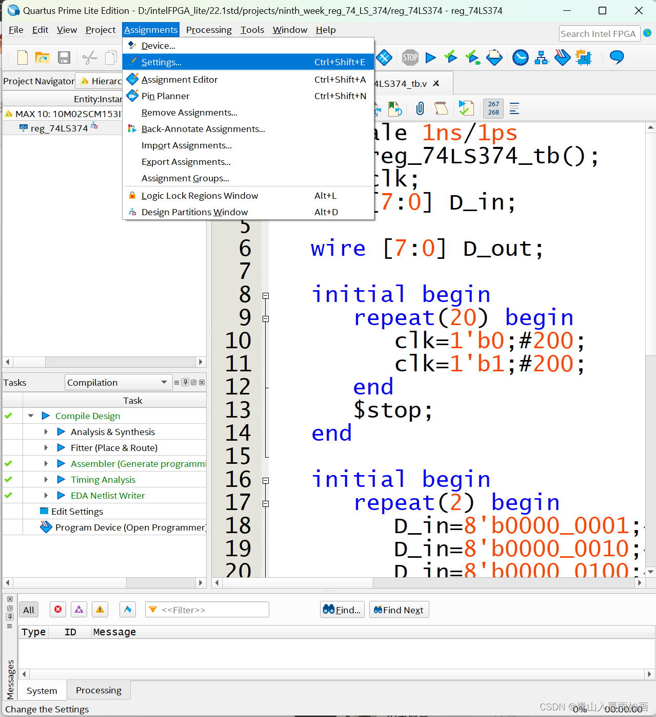Open Assignment Editor menu entry

[248, 79]
